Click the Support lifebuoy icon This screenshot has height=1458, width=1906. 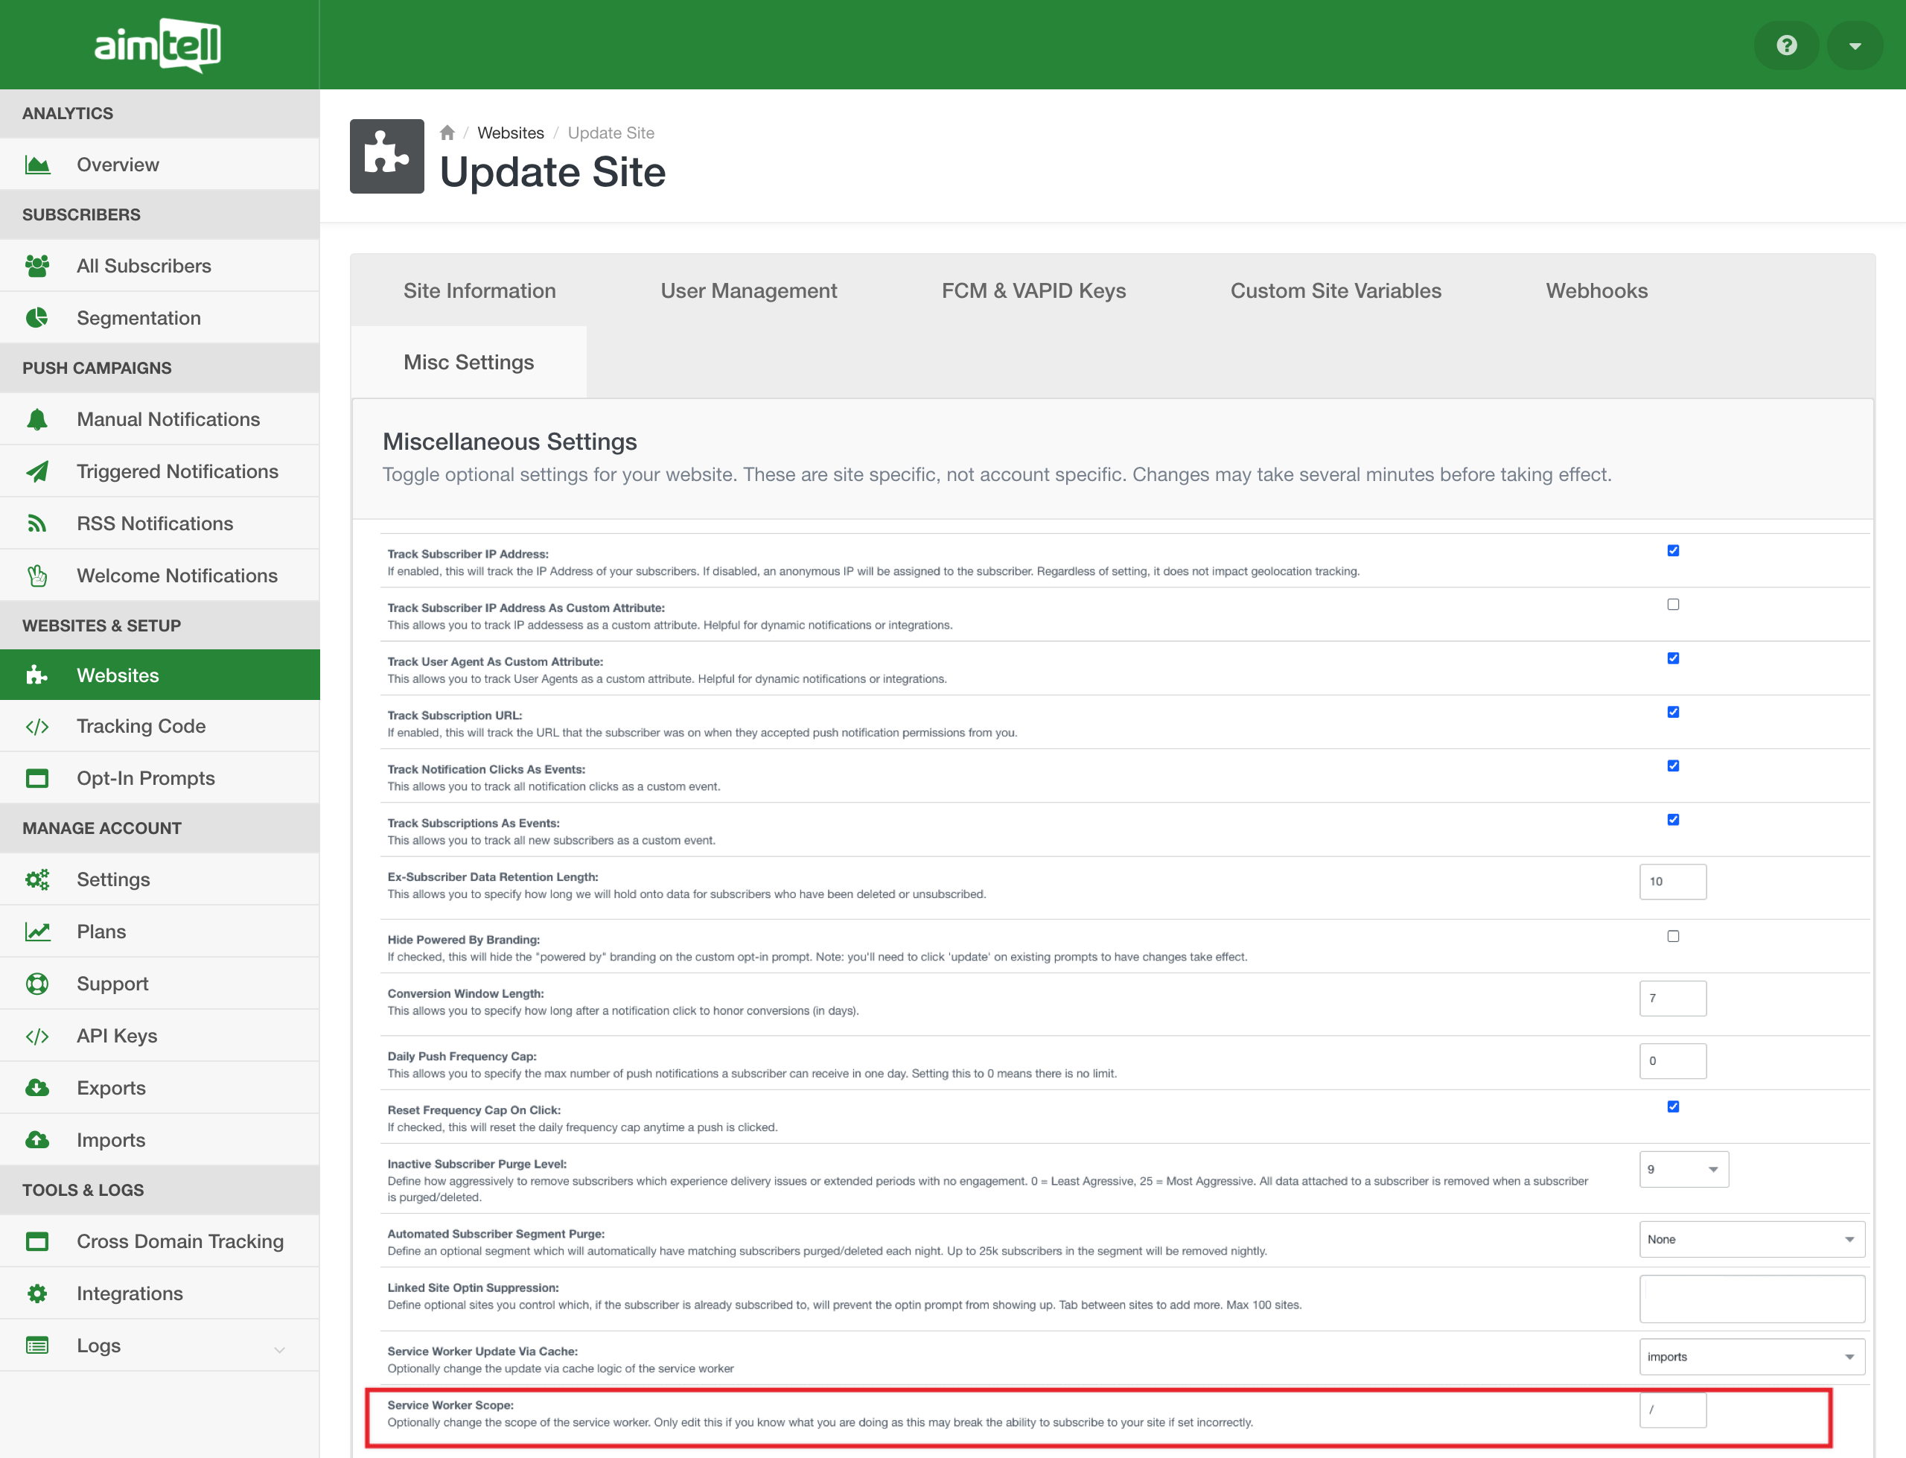pos(37,984)
